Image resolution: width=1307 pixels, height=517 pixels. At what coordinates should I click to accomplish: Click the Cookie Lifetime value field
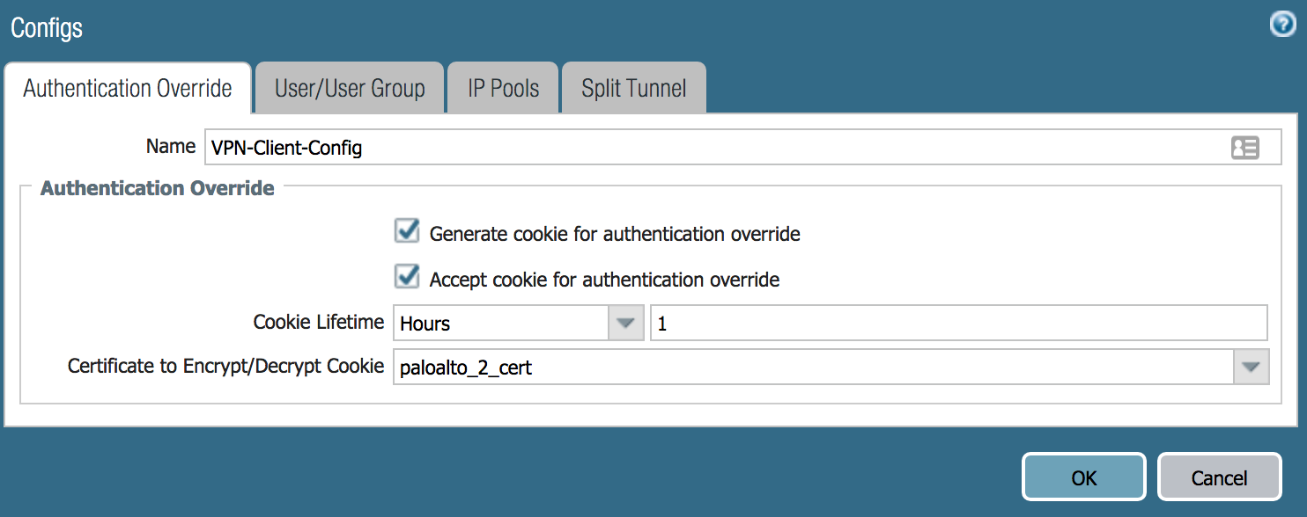[958, 324]
